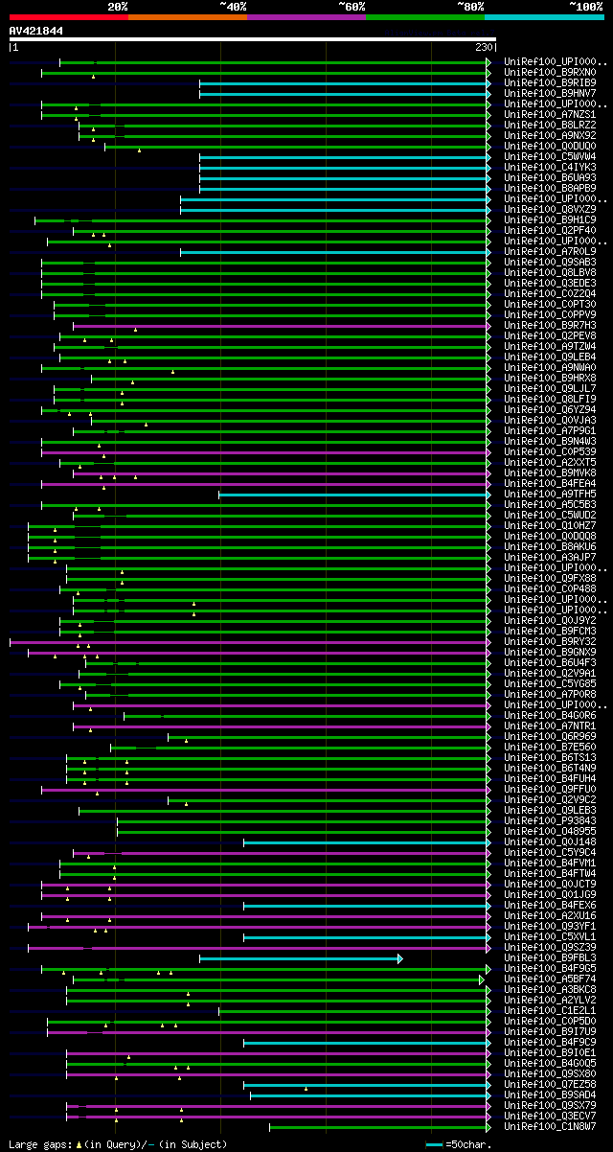The image size is (613, 1152).
Task: Choose the UniRef100_C0PT30 hit label
Action: coord(551,304)
